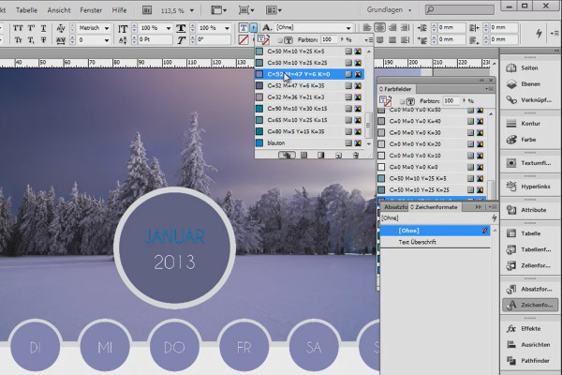Open the Effekte fx panel
The image size is (562, 375).
pyautogui.click(x=529, y=328)
